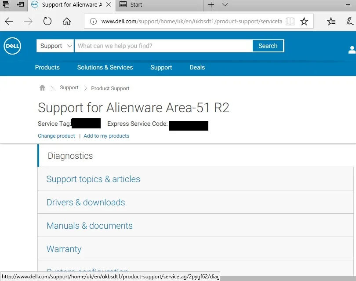The width and height of the screenshot is (356, 281).
Task: Click the Dell logo
Action: [12, 46]
